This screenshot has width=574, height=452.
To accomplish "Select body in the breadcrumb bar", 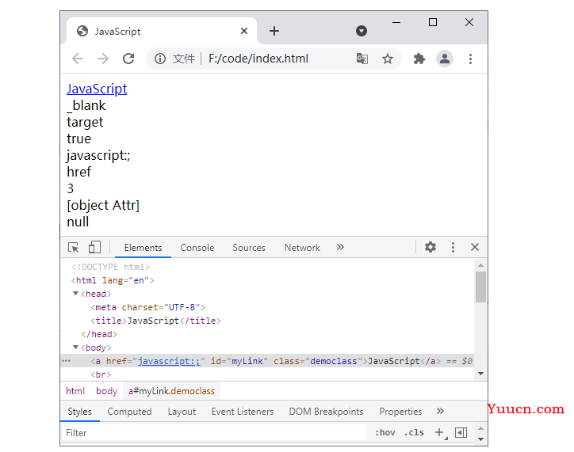I will click(106, 391).
